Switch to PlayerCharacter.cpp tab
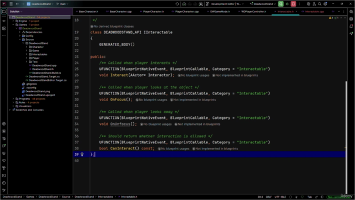355x200 pixels. 185,12
